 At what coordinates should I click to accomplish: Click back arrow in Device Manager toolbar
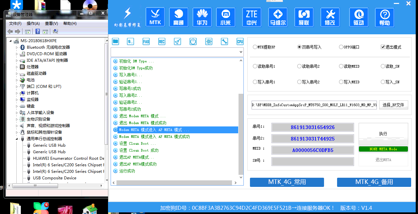10,31
